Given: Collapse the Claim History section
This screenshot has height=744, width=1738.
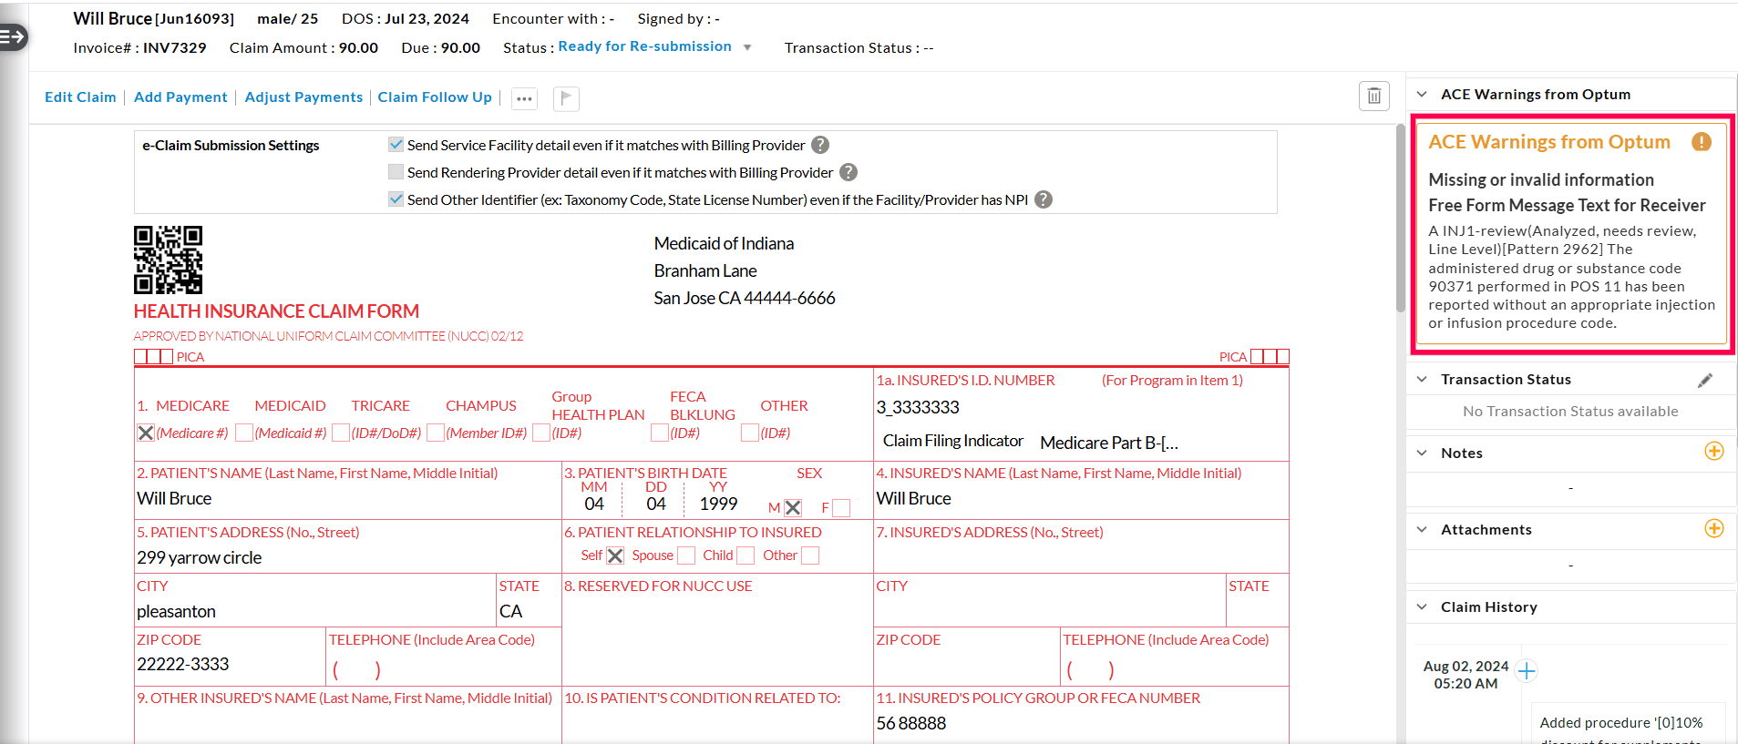Looking at the screenshot, I should point(1422,607).
